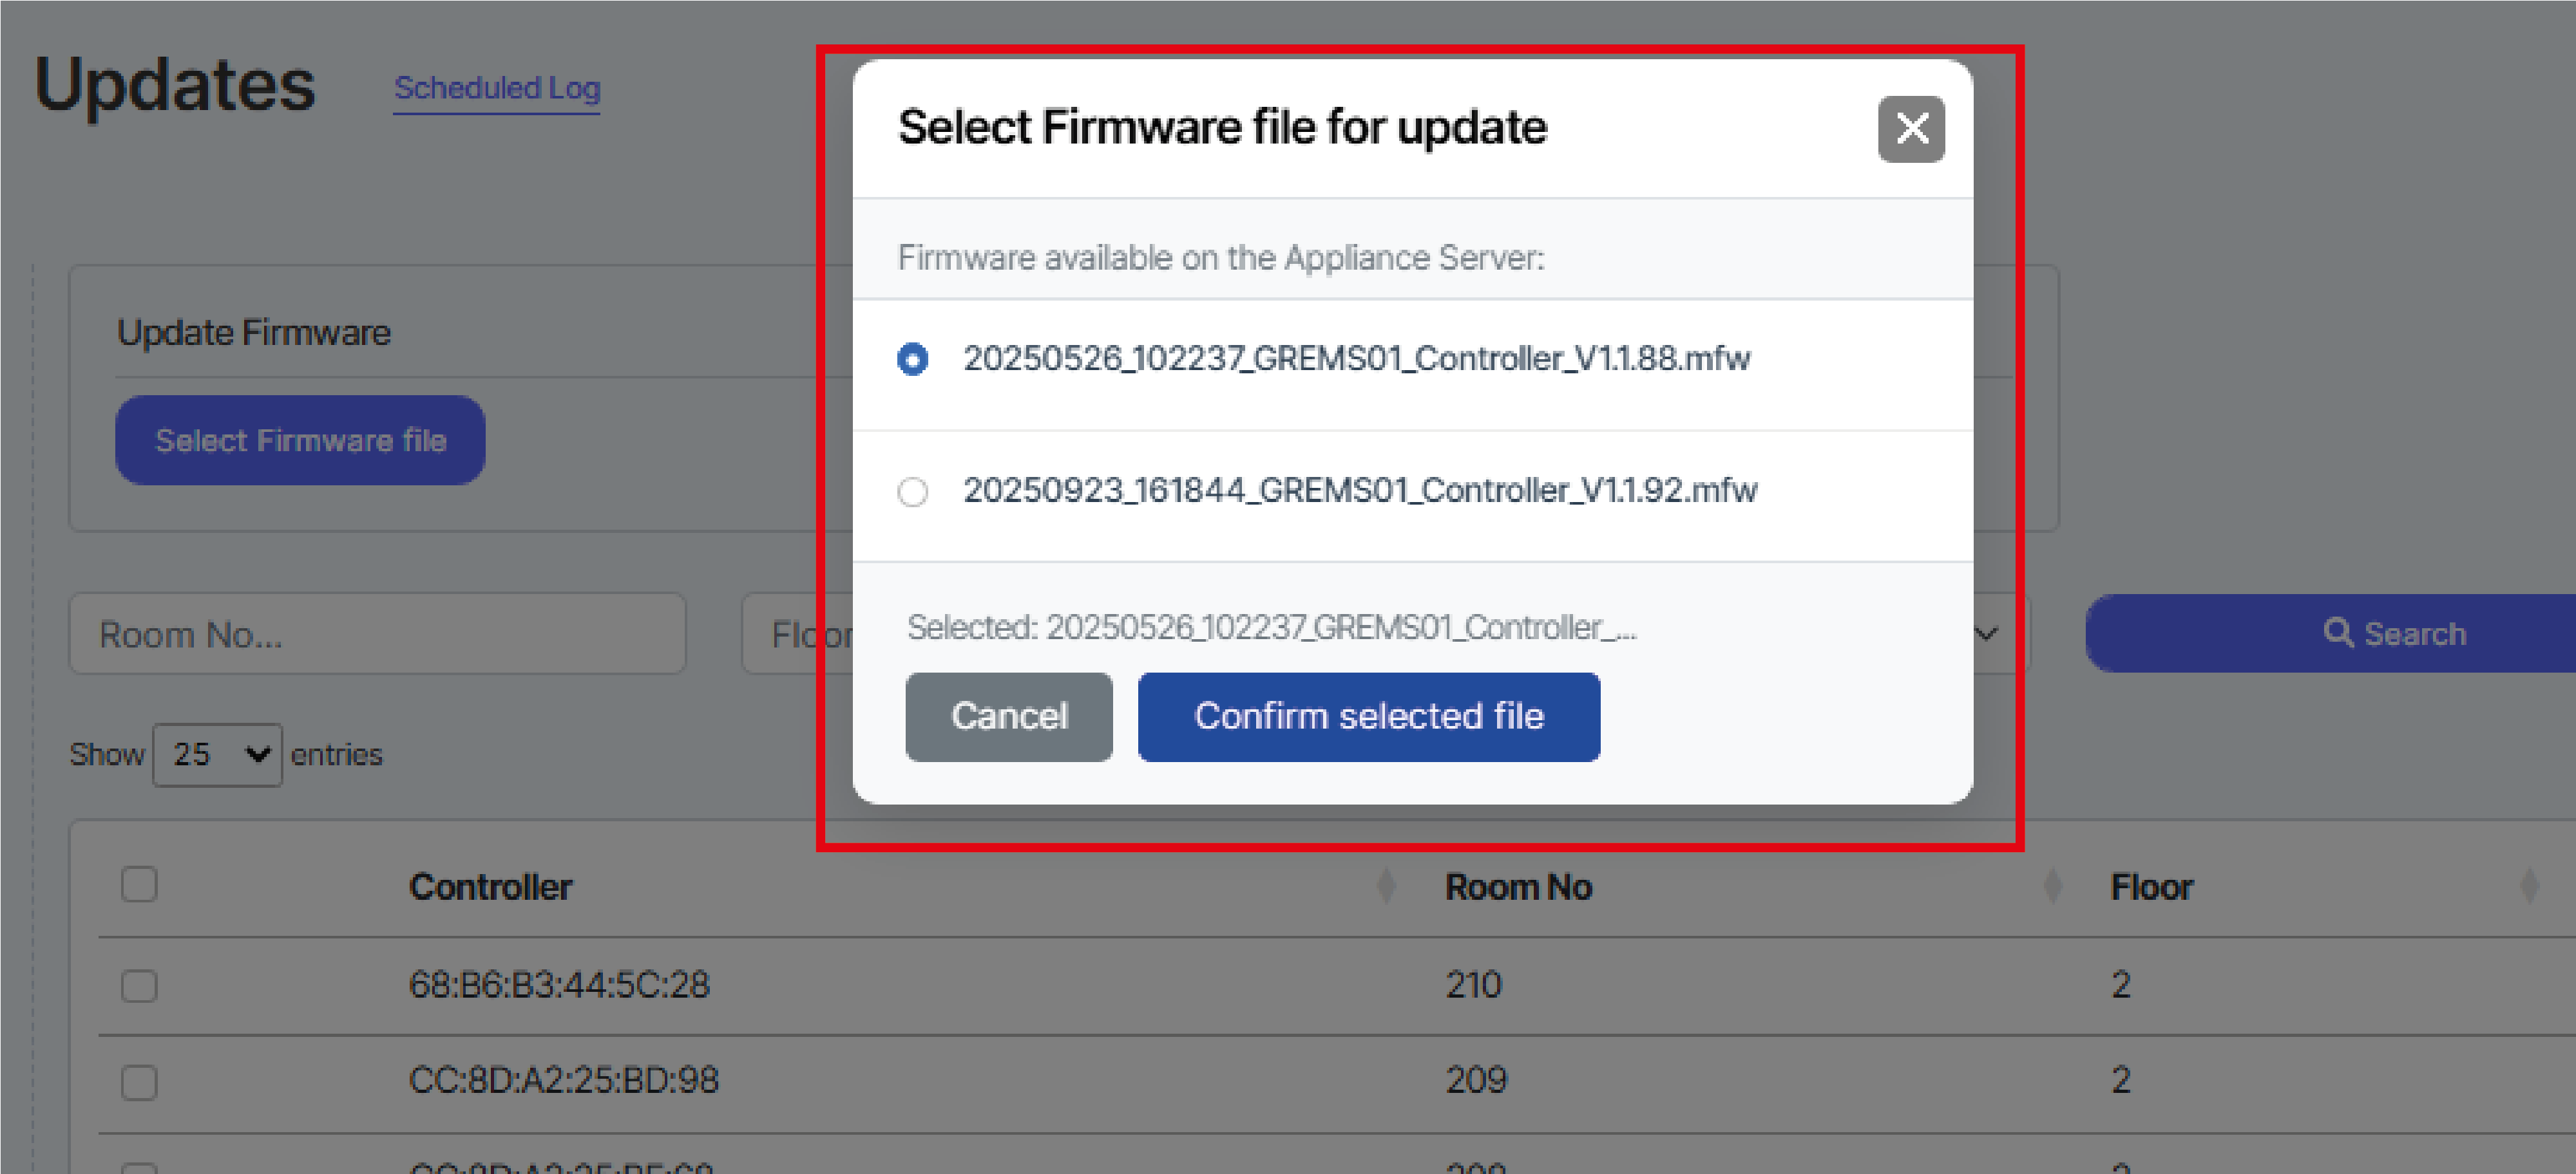
Task: Confirm the selected firmware file
Action: pos(1367,716)
